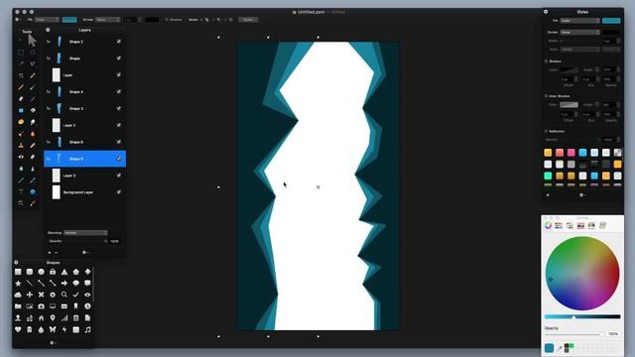This screenshot has width=635, height=357.
Task: Pick the arrow shape in Shapes palette
Action: point(64,284)
